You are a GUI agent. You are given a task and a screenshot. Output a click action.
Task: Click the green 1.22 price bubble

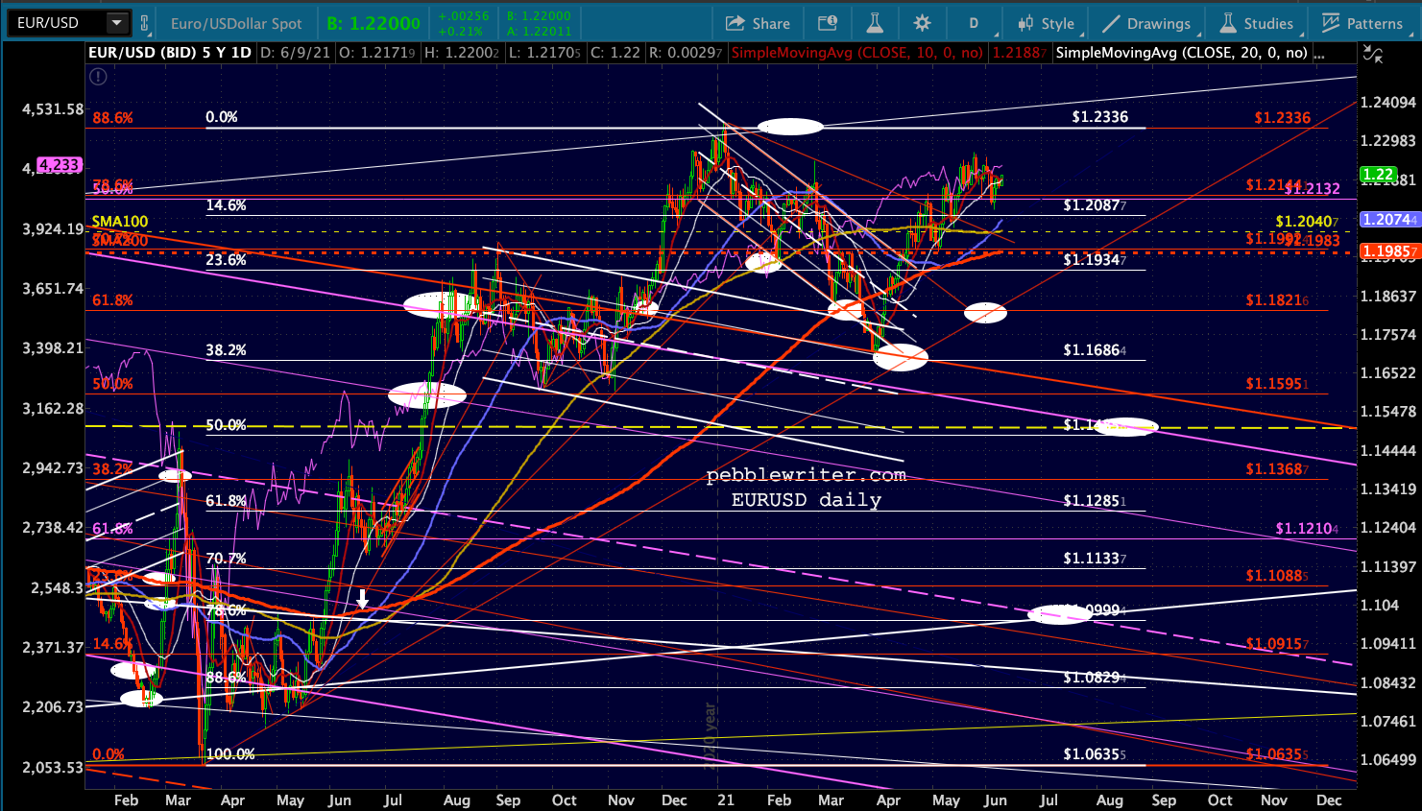(x=1379, y=175)
